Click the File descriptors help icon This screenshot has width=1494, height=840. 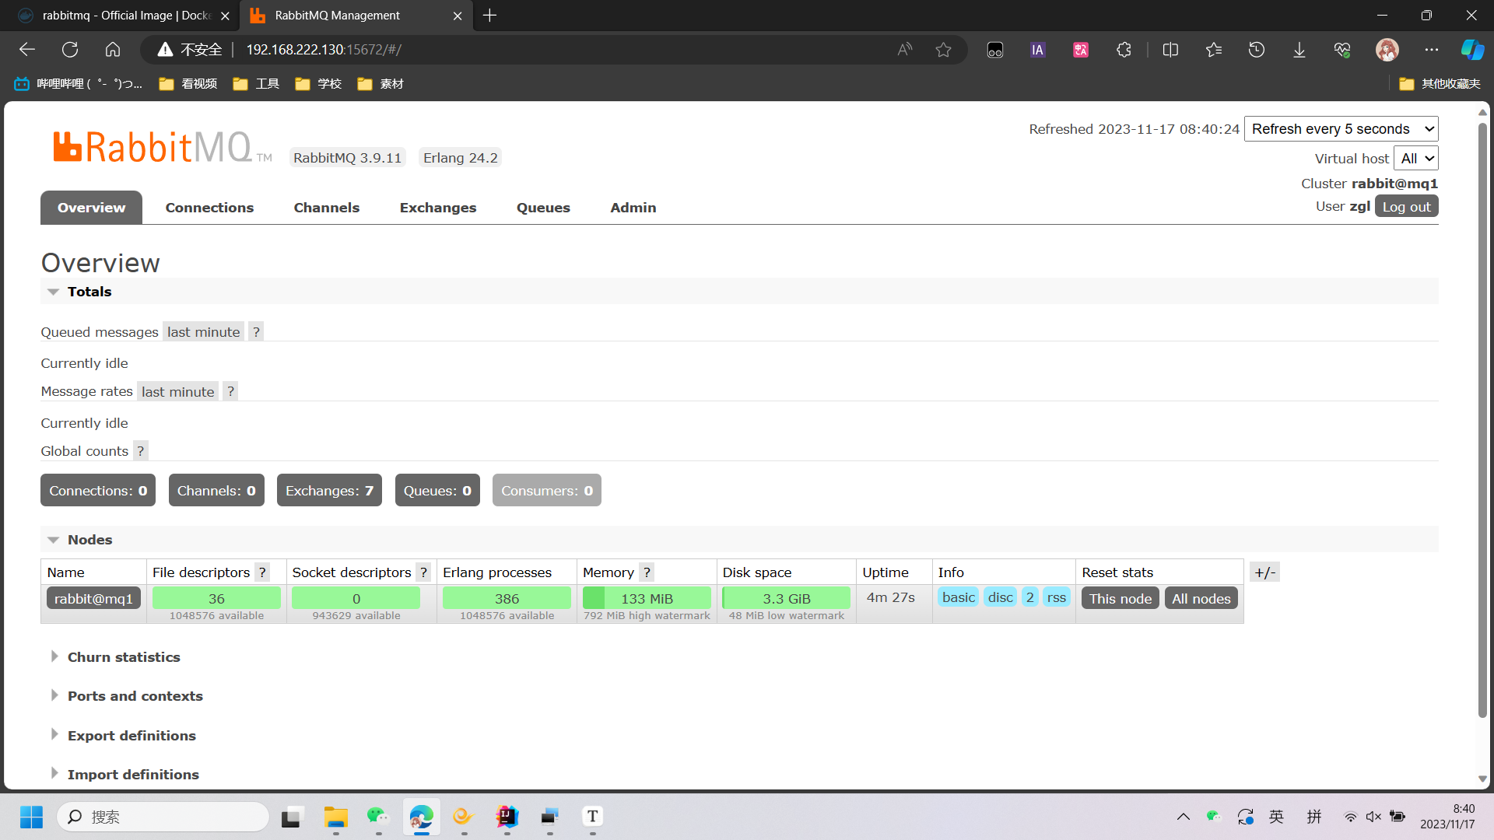point(262,572)
